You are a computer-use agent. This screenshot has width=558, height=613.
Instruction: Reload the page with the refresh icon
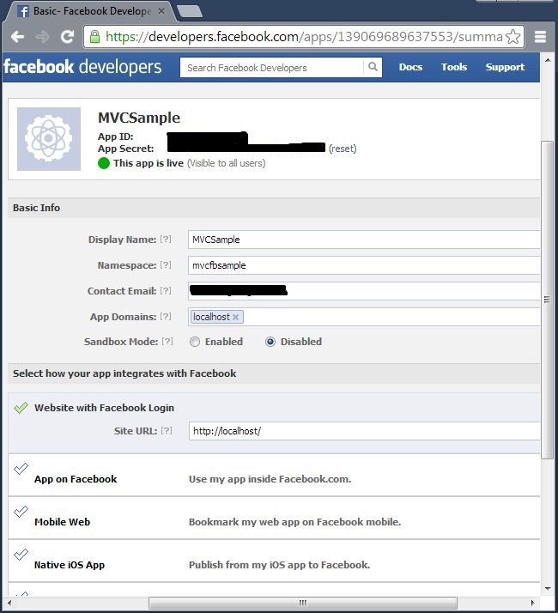(x=67, y=36)
